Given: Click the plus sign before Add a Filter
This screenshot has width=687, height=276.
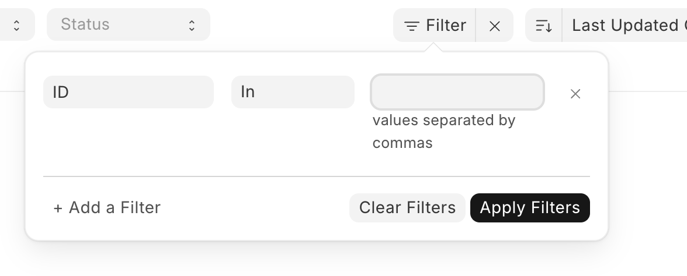Looking at the screenshot, I should coord(58,208).
